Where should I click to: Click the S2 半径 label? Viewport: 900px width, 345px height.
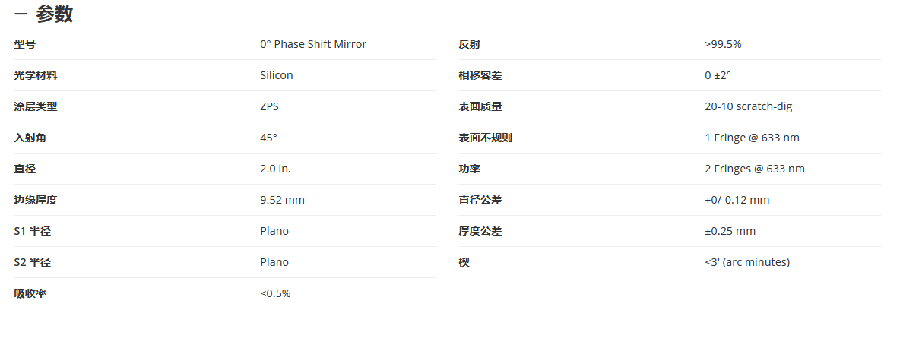[32, 262]
